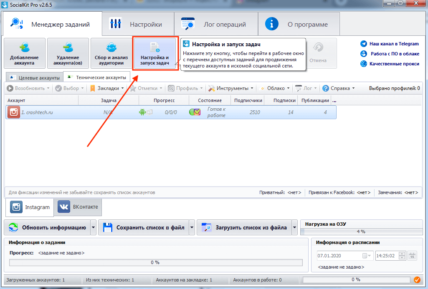Click the Нагрузка на ОЗУ progress bar
Viewport: 428px width, 289px height.
point(361,232)
